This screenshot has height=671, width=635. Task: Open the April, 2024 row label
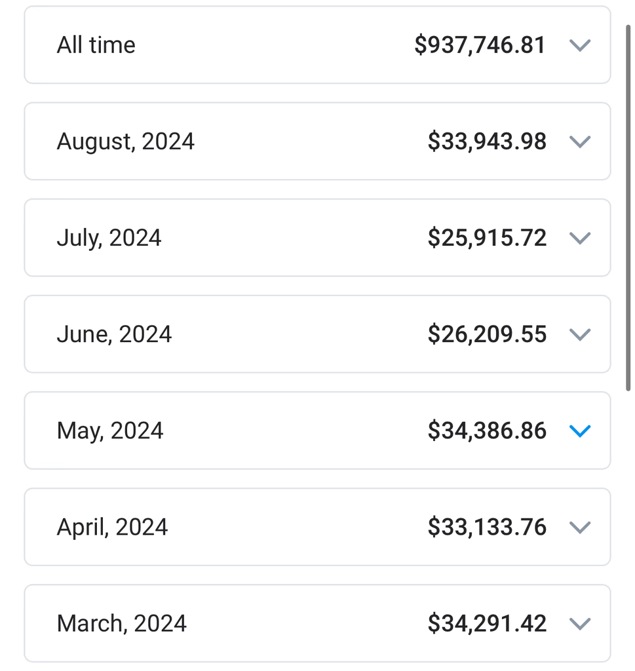pos(113,527)
